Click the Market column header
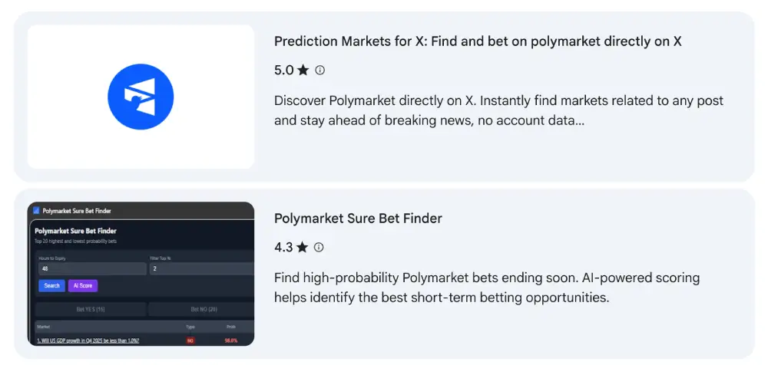768x365 pixels. 44,327
